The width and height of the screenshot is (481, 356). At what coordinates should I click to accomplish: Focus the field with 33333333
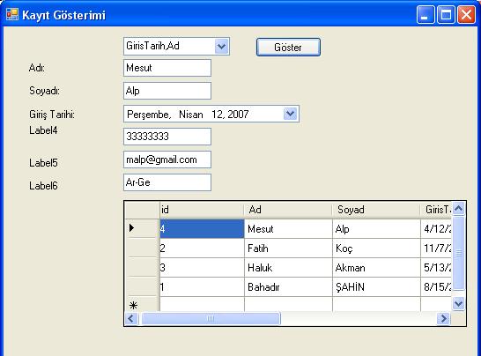(167, 137)
